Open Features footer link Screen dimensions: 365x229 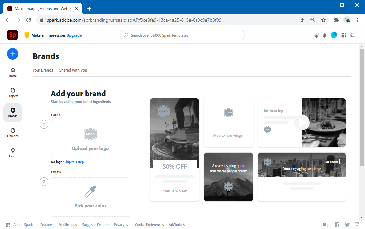coord(47,225)
